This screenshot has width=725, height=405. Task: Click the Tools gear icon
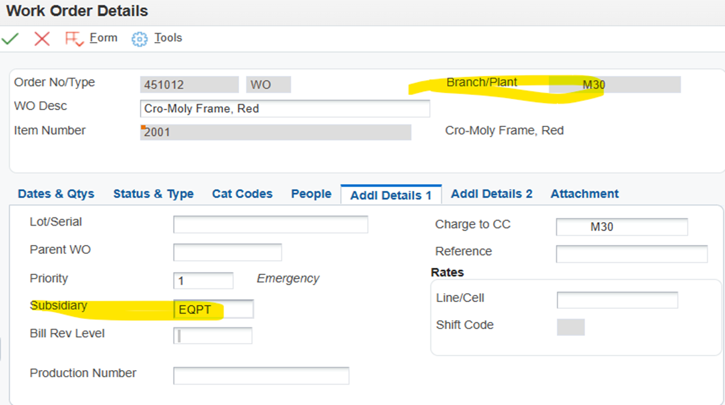[139, 38]
